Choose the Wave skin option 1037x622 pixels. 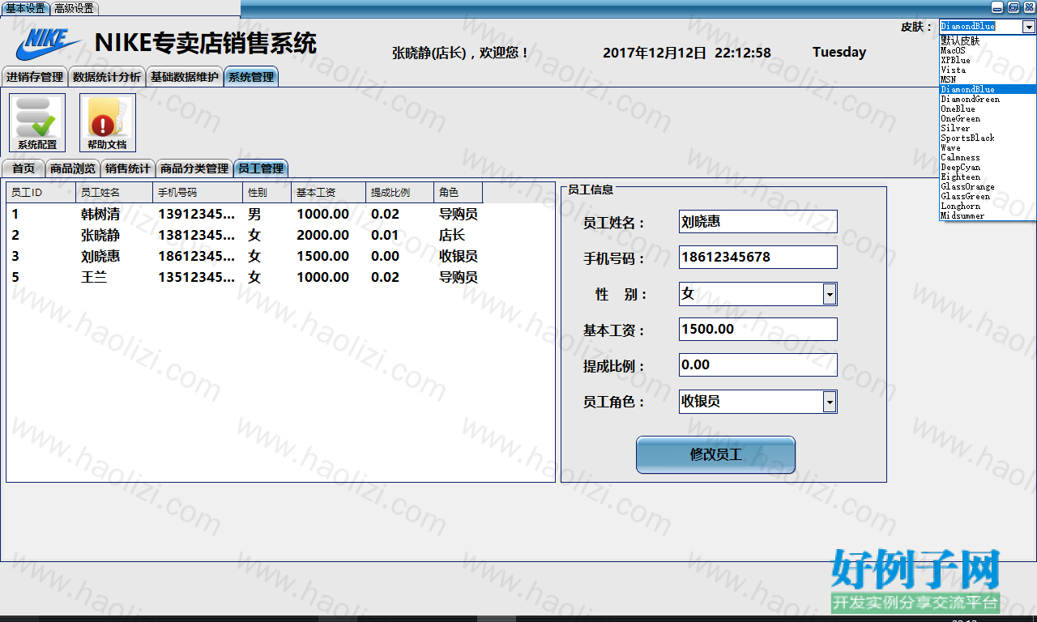click(x=988, y=147)
